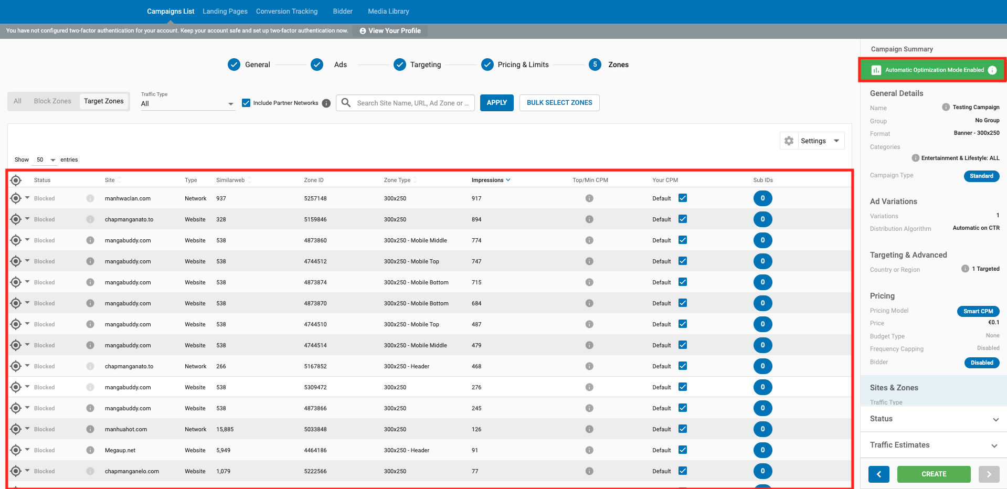Open the Show entries count dropdown

point(46,160)
